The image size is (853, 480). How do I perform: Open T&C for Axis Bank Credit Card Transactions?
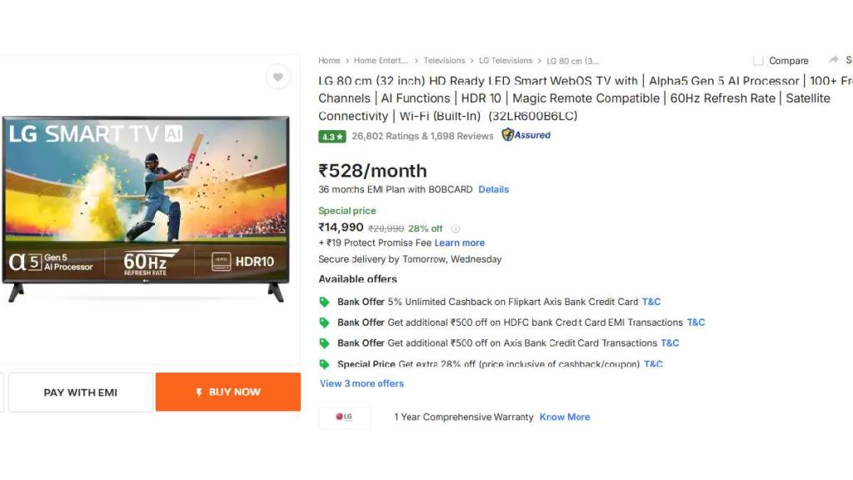(x=670, y=342)
